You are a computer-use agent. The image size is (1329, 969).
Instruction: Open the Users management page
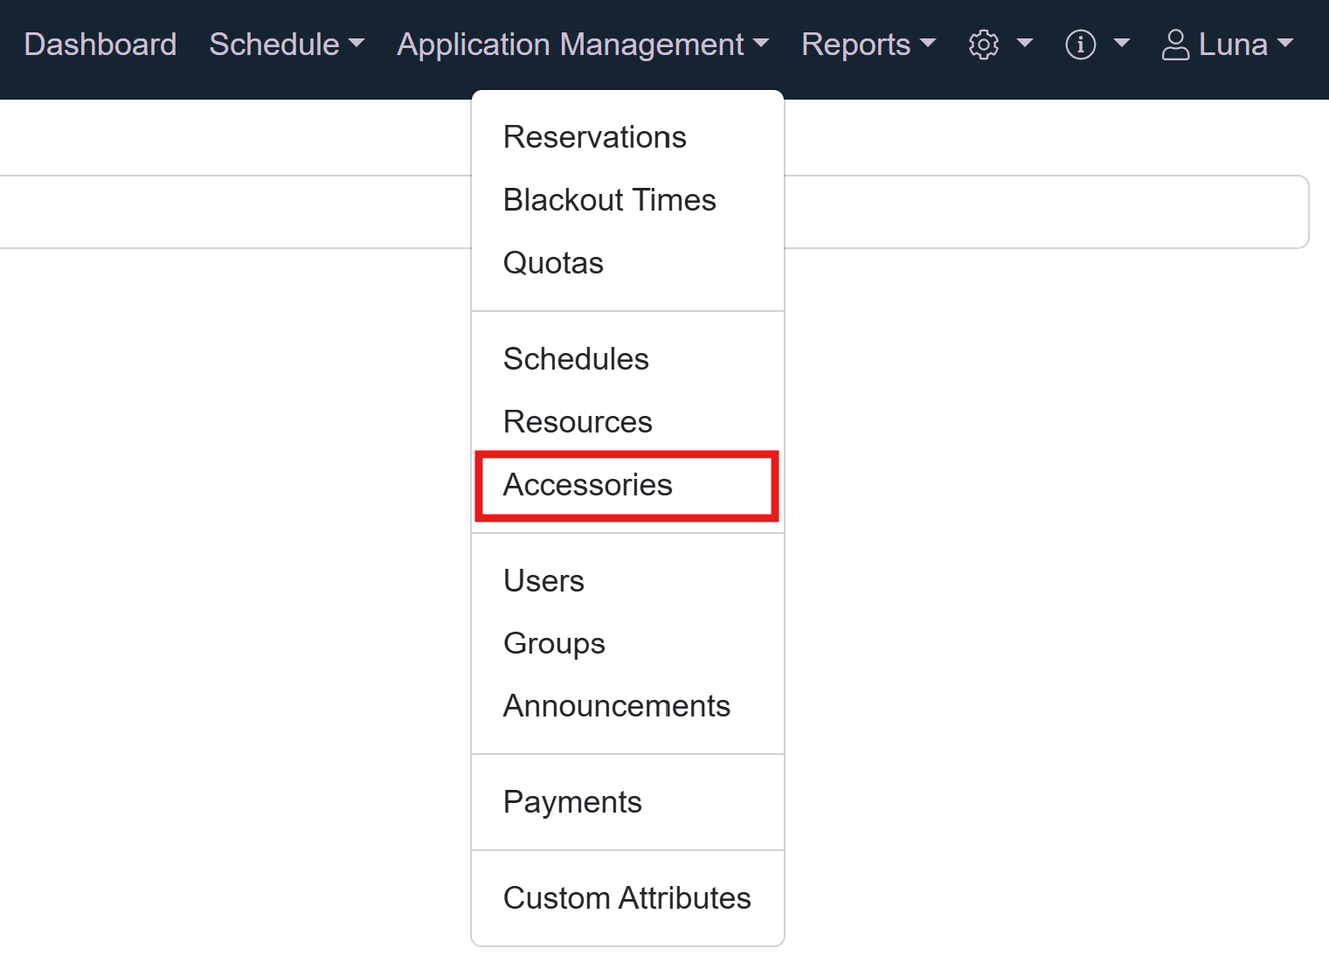[543, 581]
